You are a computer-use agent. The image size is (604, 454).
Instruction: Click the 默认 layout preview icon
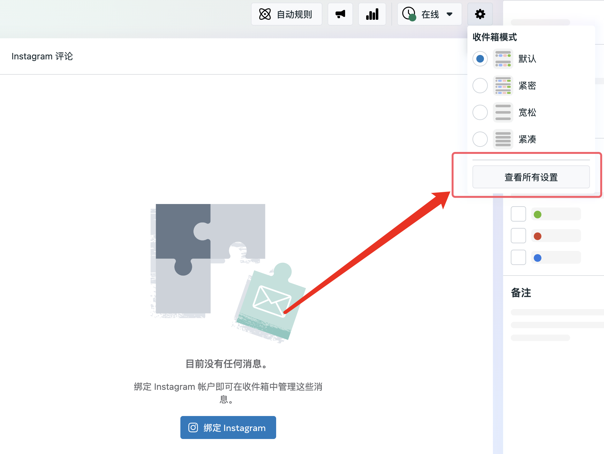(x=503, y=59)
